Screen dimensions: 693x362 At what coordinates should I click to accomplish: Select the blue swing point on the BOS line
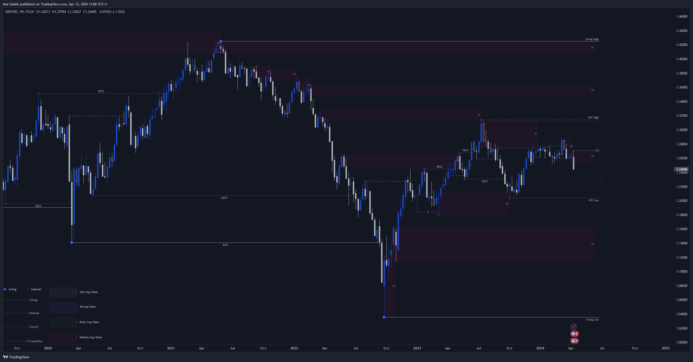pyautogui.click(x=72, y=242)
